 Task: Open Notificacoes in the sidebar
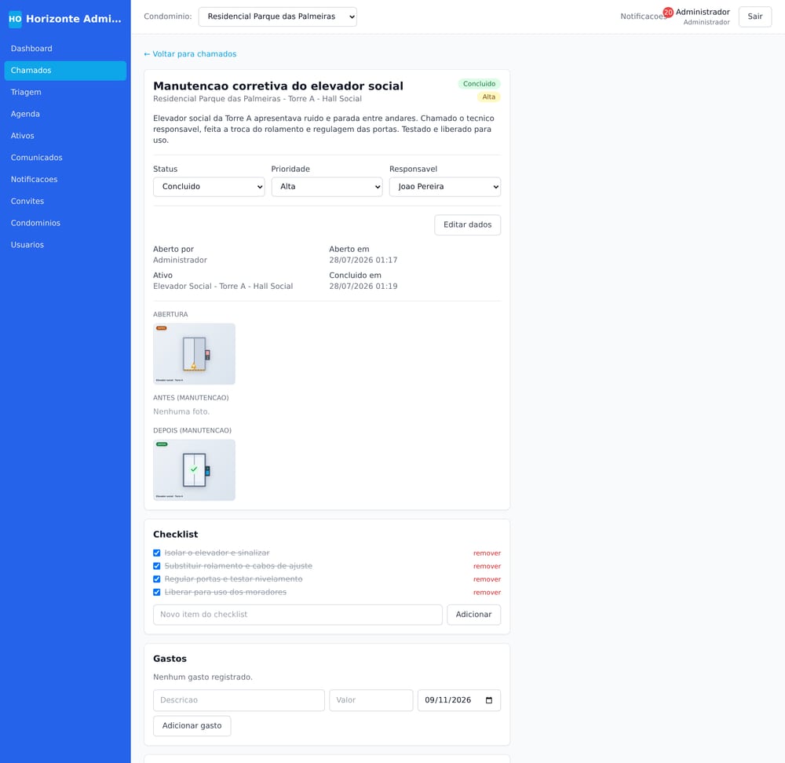click(65, 179)
